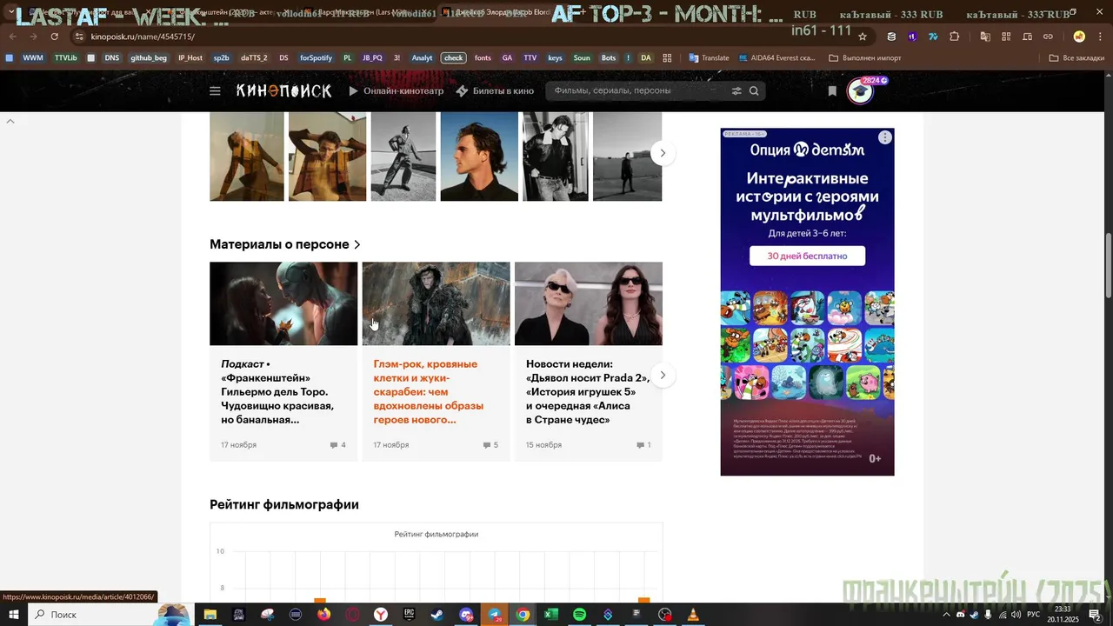Open first gallery photo with plaid coat

[x=247, y=156]
